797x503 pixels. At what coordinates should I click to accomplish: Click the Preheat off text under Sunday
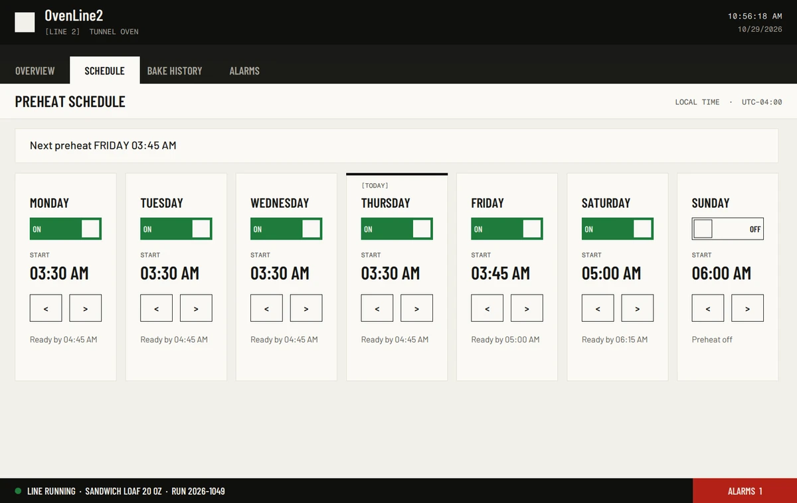tap(712, 340)
